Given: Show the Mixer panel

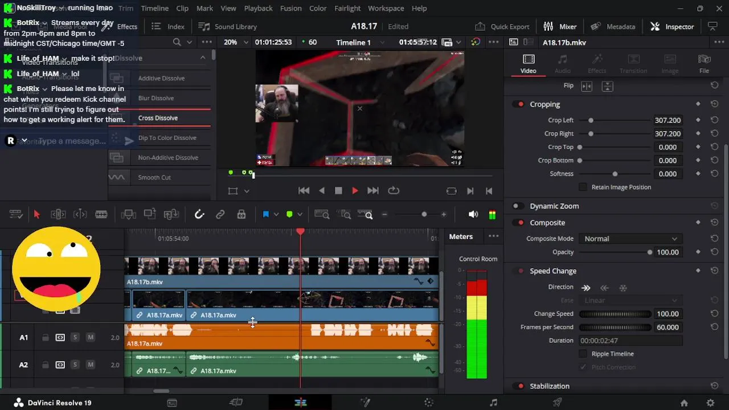Looking at the screenshot, I should click(x=560, y=27).
